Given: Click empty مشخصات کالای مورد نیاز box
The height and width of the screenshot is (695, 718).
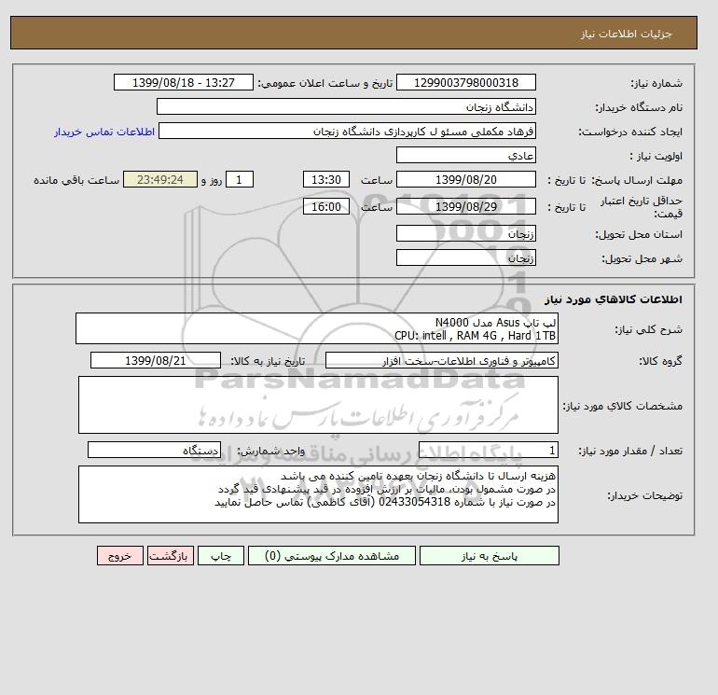Looking at the screenshot, I should click(318, 405).
